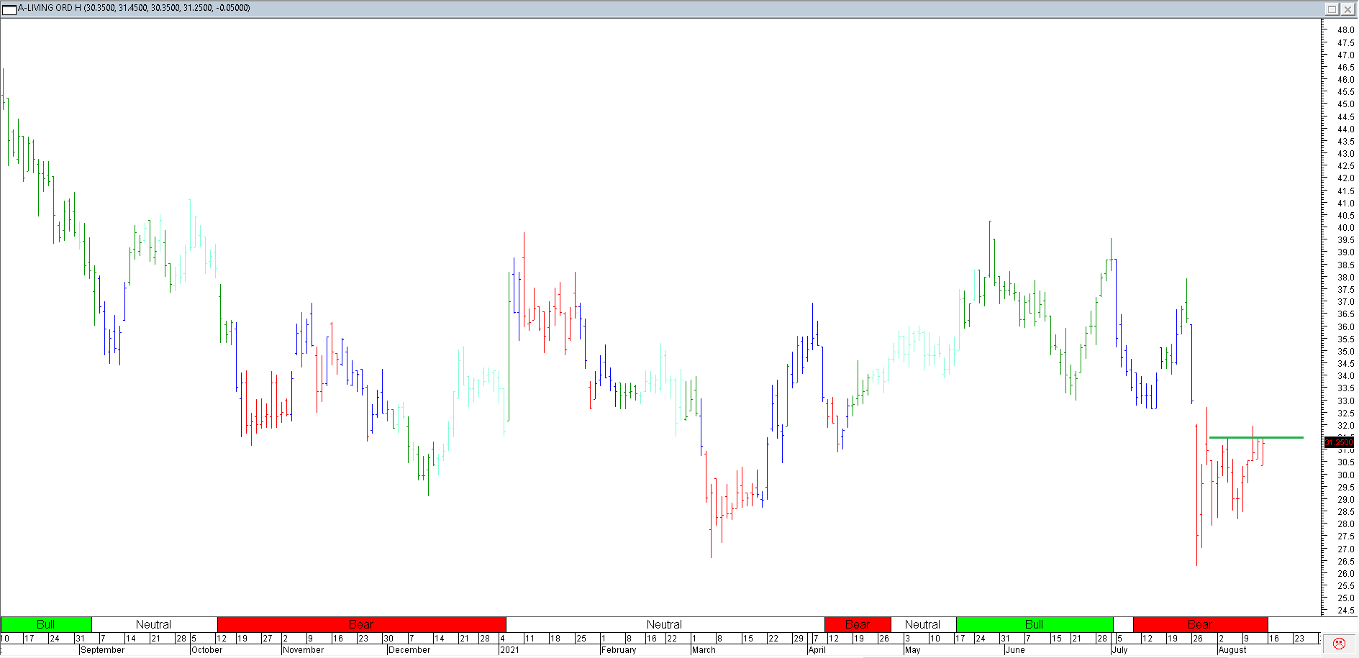Click the current price tag 31.2500
The width and height of the screenshot is (1359, 658).
pos(1339,442)
